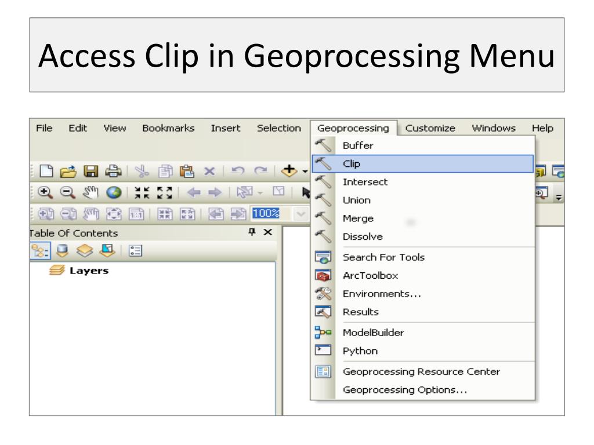Open the Select Features dropdown arrow
Viewport: 594px width, 445px height.
pyautogui.click(x=260, y=193)
